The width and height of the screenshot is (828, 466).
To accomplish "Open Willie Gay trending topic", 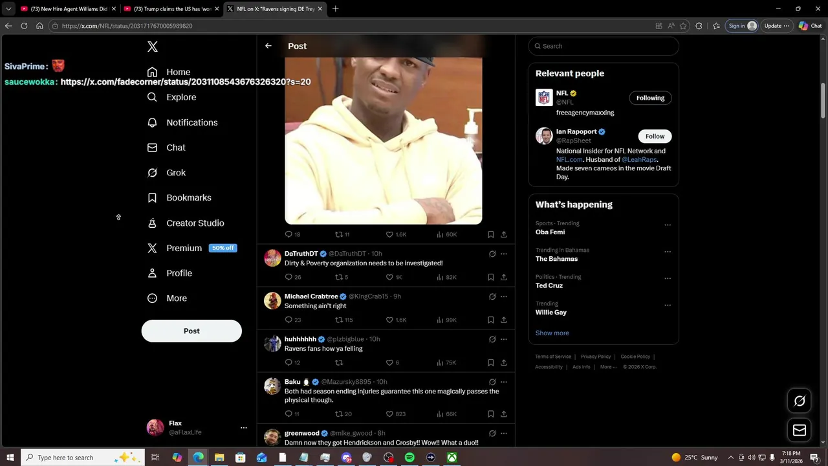I will 551,312.
